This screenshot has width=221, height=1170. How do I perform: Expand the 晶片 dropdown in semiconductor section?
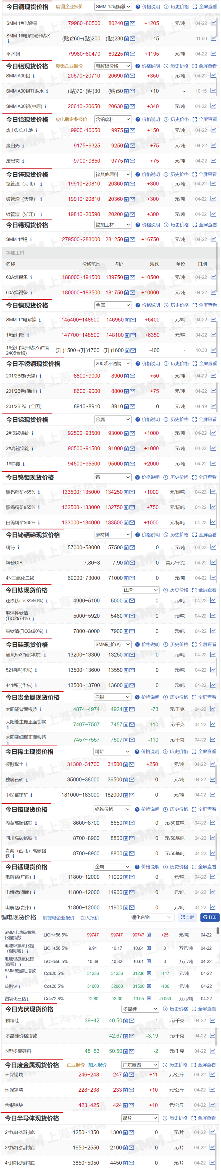[x=140, y=1118]
